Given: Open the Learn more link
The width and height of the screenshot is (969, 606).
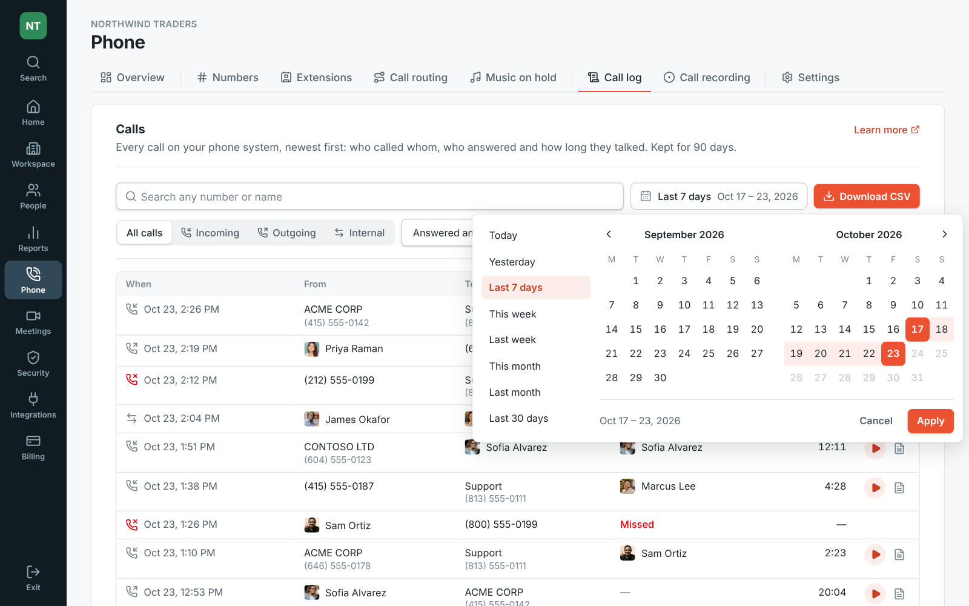Looking at the screenshot, I should (887, 130).
